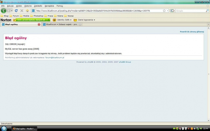
Task: Click the search magnifier icon
Action: tap(207, 11)
